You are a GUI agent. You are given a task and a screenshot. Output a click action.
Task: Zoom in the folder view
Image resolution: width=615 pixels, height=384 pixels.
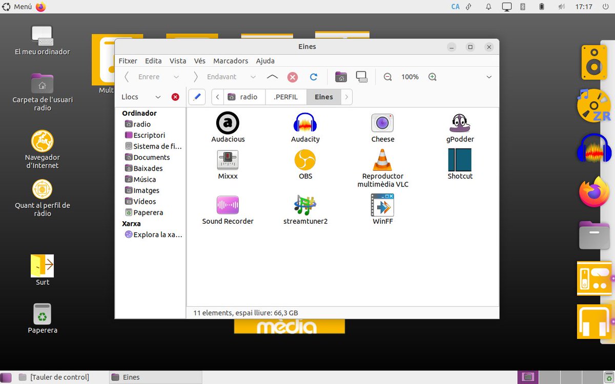[433, 77]
